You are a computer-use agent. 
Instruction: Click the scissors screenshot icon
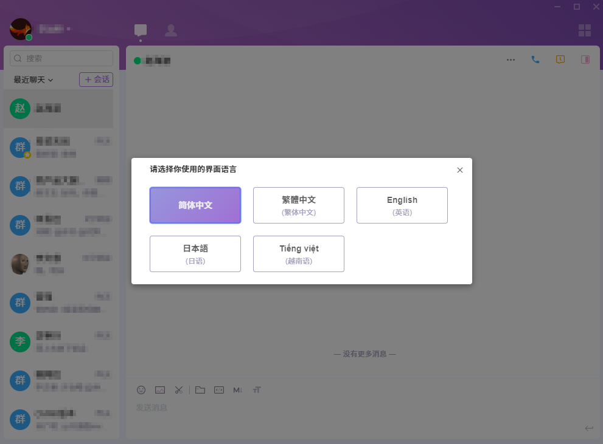pyautogui.click(x=179, y=390)
